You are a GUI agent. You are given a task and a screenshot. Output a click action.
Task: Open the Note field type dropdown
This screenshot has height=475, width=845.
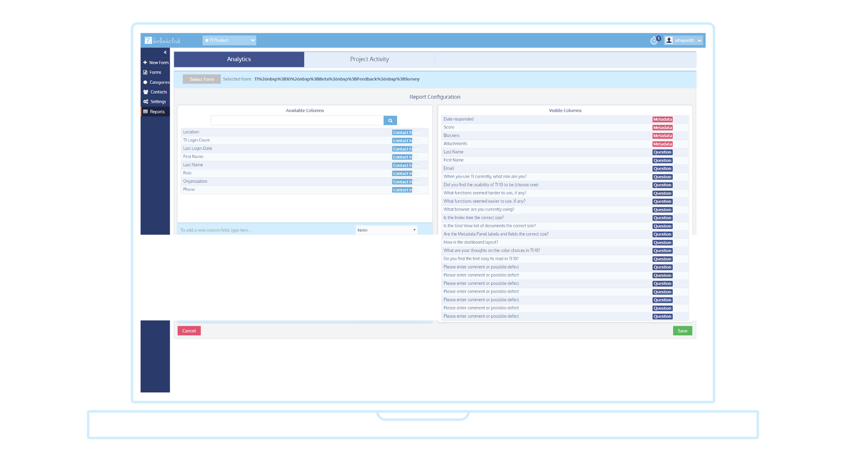coord(386,230)
